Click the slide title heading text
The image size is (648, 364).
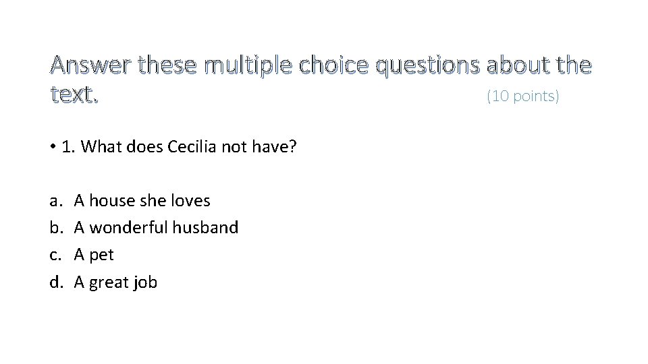click(x=321, y=66)
